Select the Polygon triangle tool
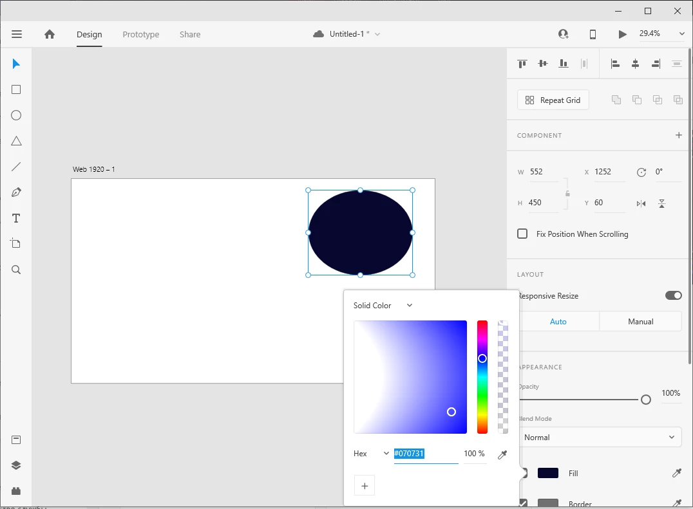This screenshot has width=693, height=509. click(x=16, y=141)
